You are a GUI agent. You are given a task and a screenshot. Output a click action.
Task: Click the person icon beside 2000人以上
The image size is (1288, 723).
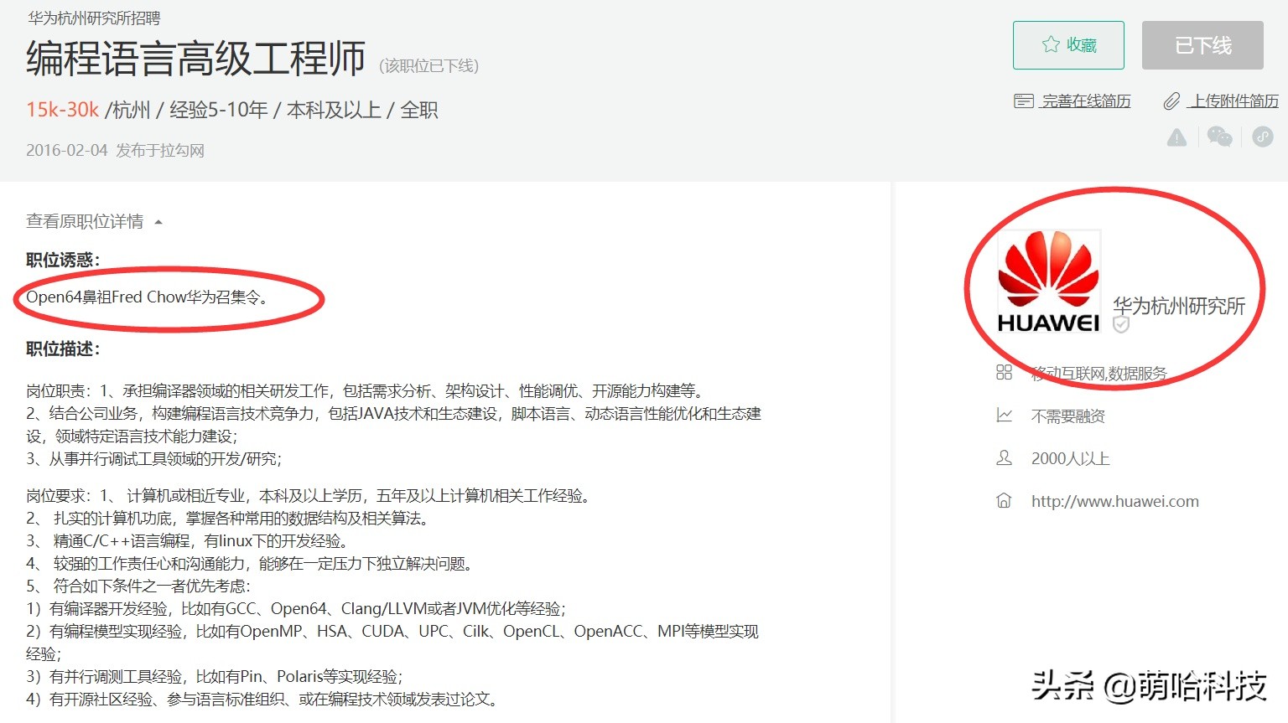click(1004, 458)
